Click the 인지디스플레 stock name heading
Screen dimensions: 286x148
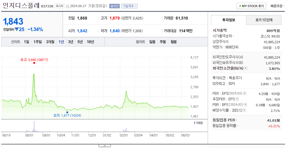[21, 6]
